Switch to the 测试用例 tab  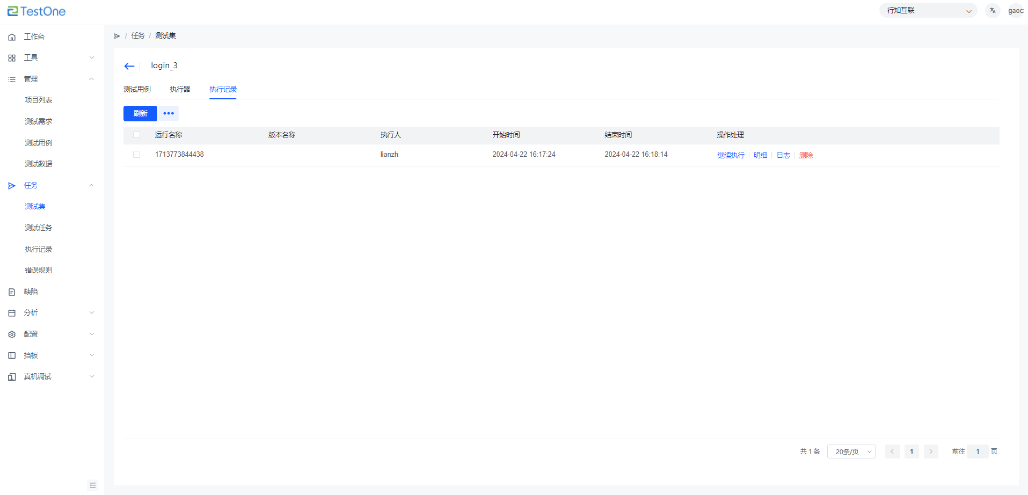(x=137, y=89)
